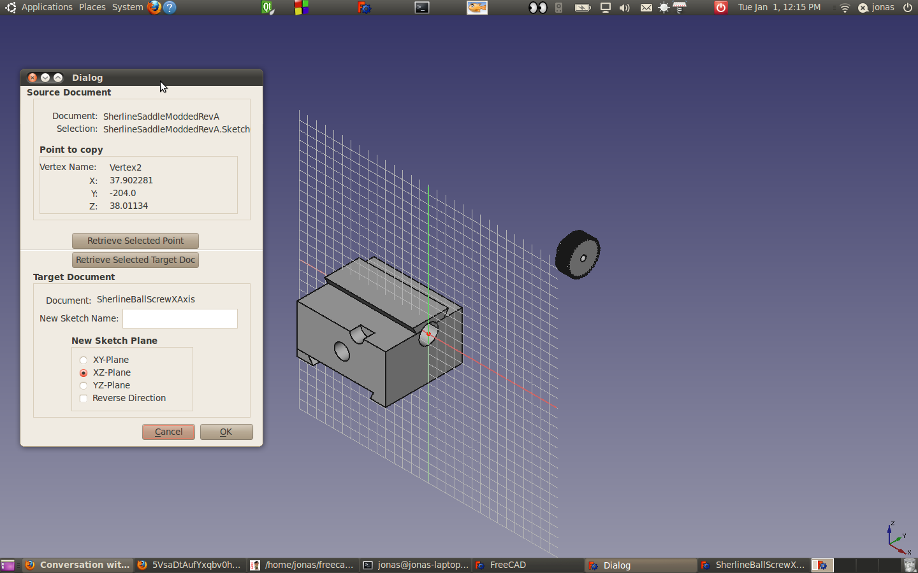Screen dimensions: 918x573
Task: Open the Applications menu
Action: click(x=47, y=7)
